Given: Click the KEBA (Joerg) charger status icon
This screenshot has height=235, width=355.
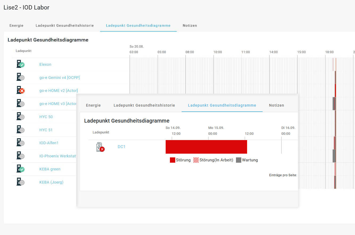Looking at the screenshot, I should [20, 182].
